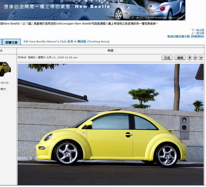Click the IP lookup icon

(201, 58)
